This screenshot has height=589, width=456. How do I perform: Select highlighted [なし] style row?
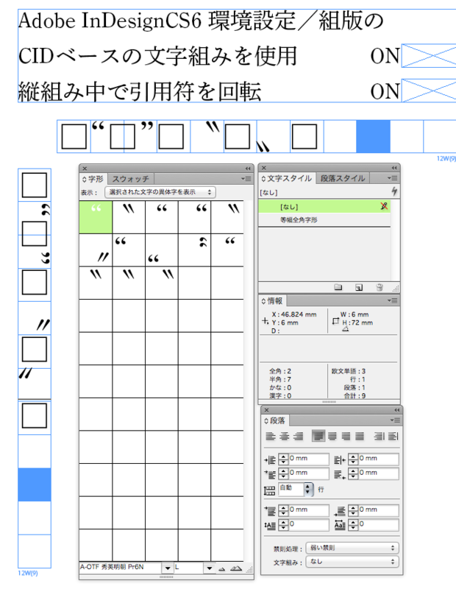click(324, 207)
